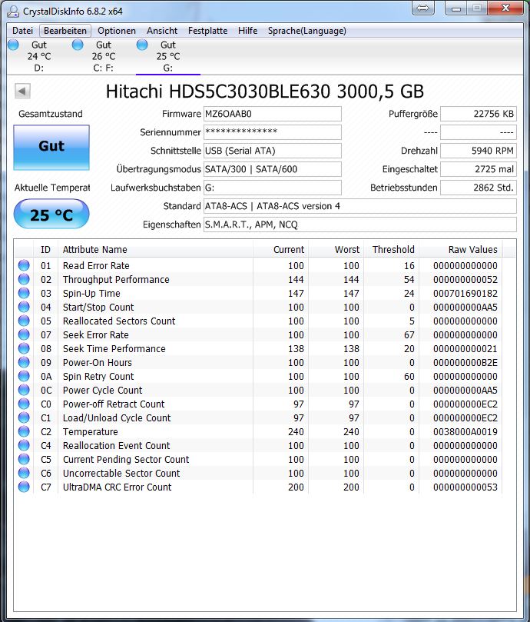Viewport: 530px width, 622px height.
Task: Click status orb of Uncorrectable Sector Count
Action: pyautogui.click(x=24, y=473)
